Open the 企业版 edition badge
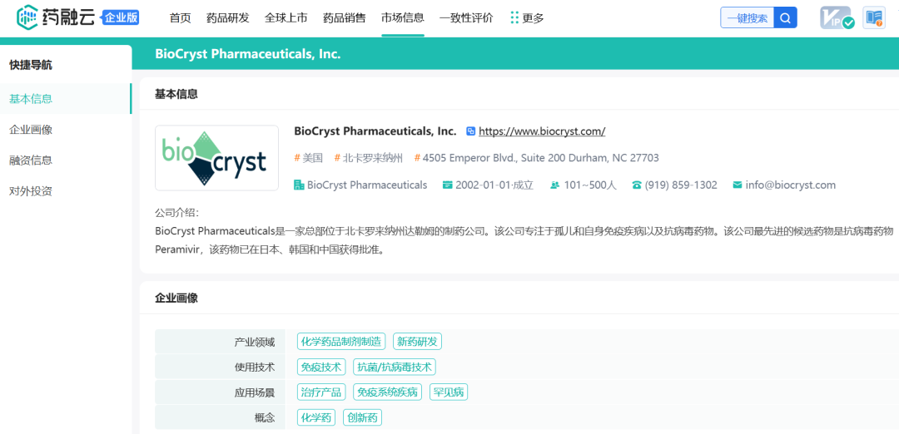 point(121,17)
